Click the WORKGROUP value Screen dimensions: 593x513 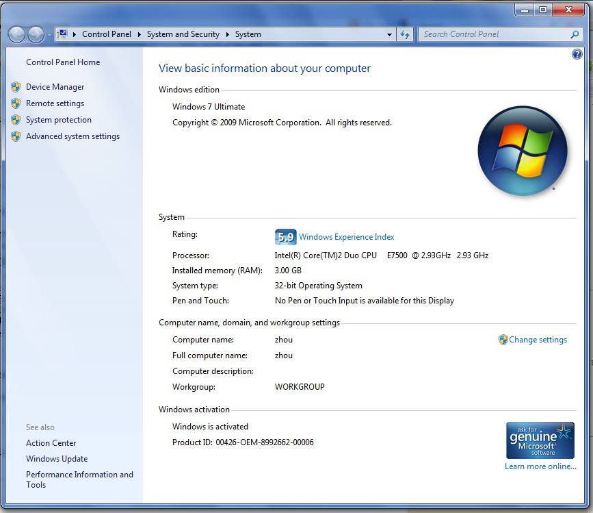[300, 387]
